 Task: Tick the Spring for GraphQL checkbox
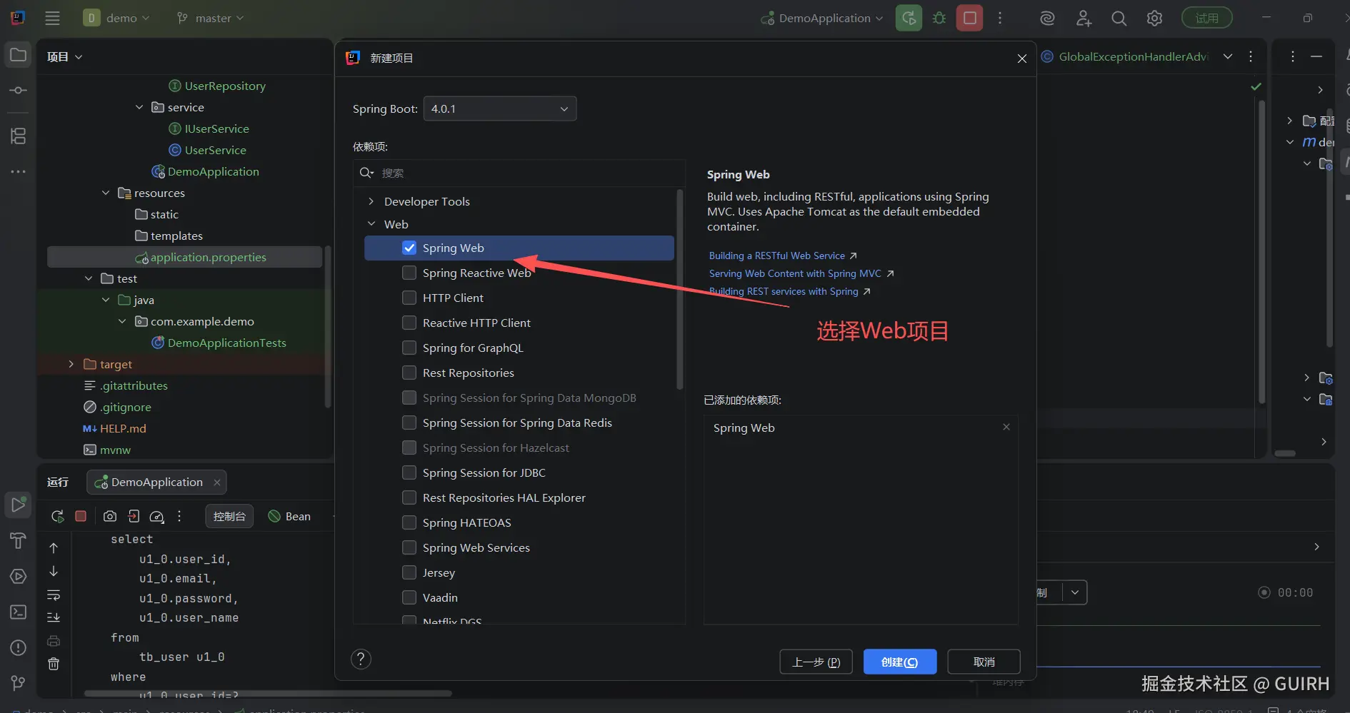(409, 348)
